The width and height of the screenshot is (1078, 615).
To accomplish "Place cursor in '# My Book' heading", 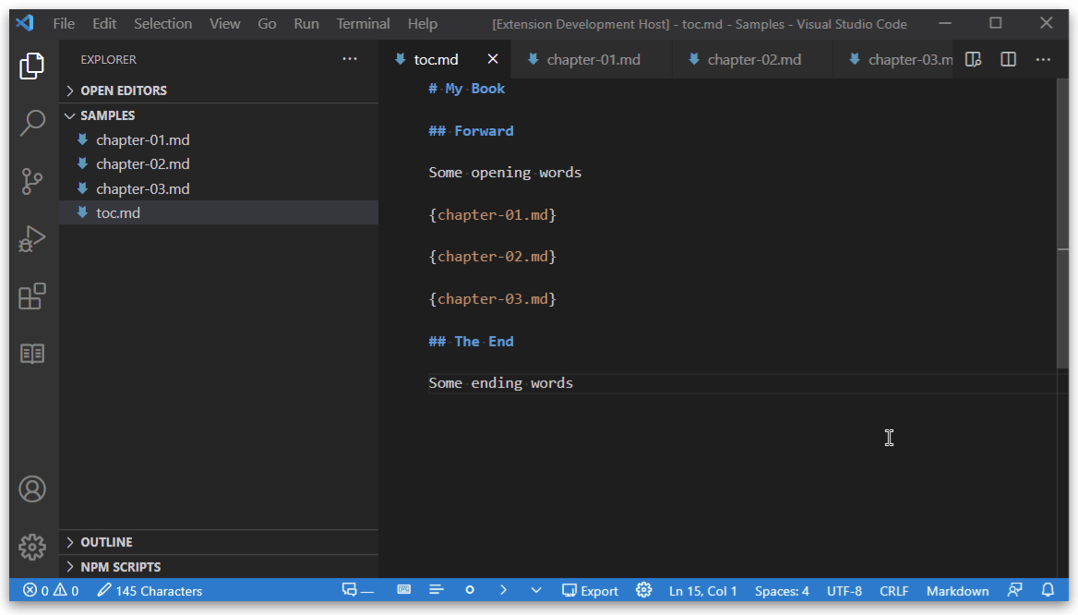I will tap(466, 89).
